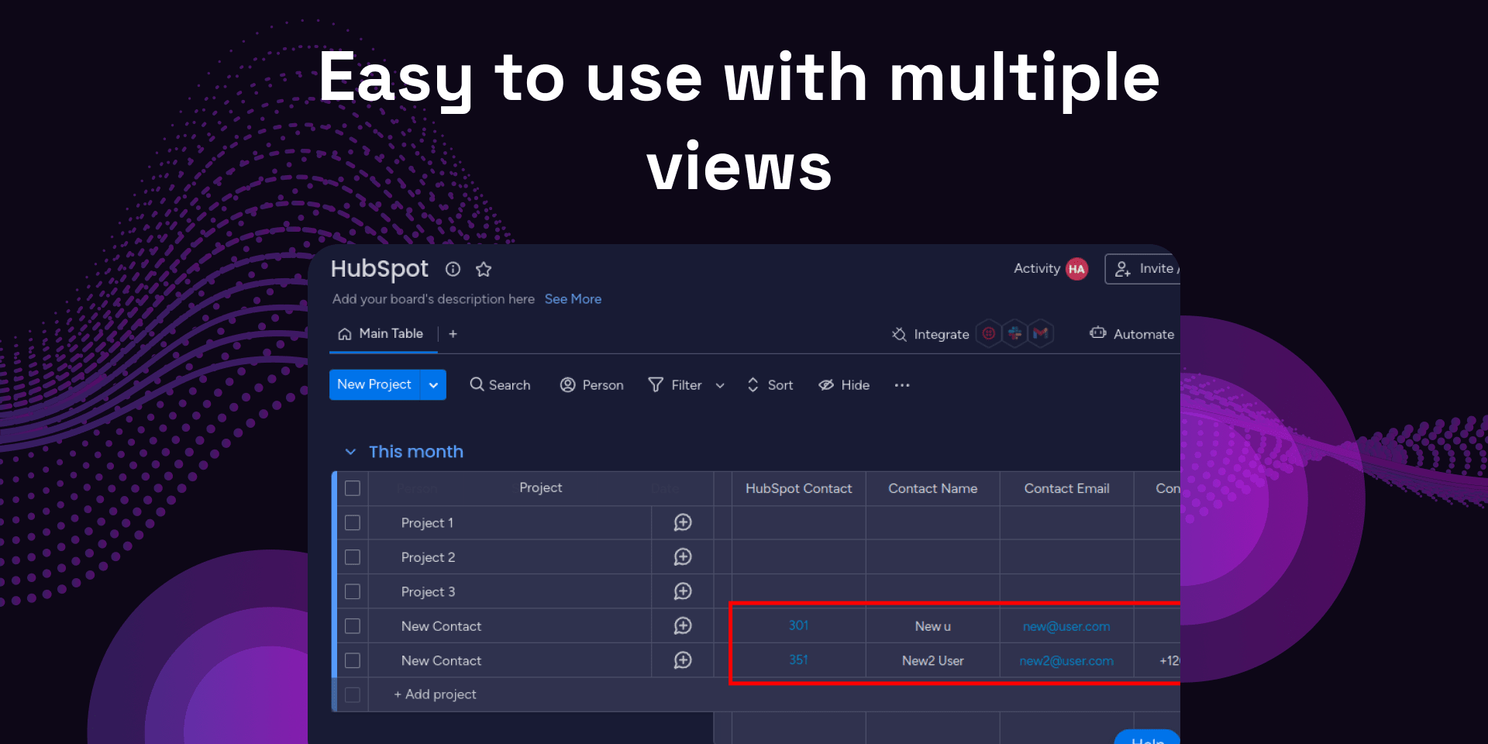Screen dimensions: 1488x744
Task: Click the New2 User contact name cell
Action: pos(933,661)
